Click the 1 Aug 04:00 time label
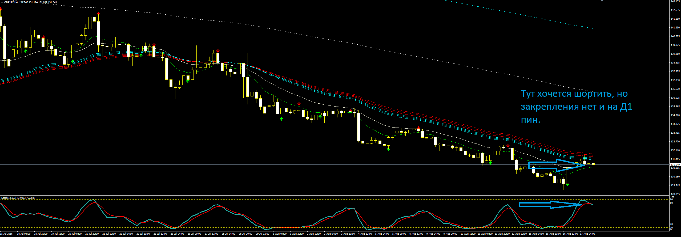The height and width of the screenshot is (237, 681). click(x=280, y=234)
